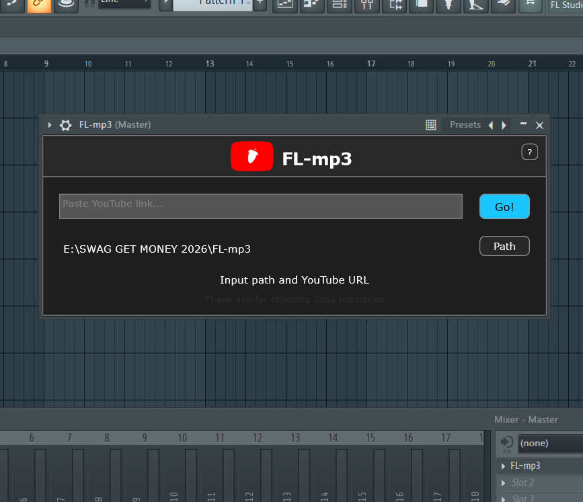Image resolution: width=583 pixels, height=502 pixels.
Task: Click the Input path and YouTube URL status text
Action: [295, 280]
